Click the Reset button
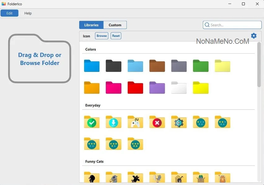This screenshot has width=264, height=185. (116, 36)
